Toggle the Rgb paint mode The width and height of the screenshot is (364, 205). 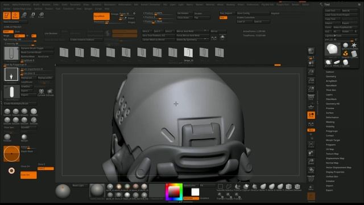(19, 36)
